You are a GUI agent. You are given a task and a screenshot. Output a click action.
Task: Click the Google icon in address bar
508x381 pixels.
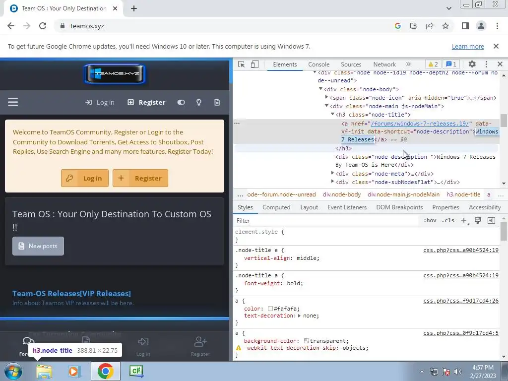point(397,26)
